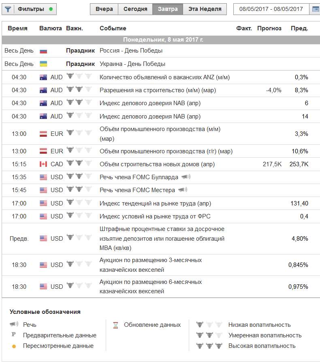Click volatility bulls in CAD row
Image resolution: width=320 pixels, height=362 pixels.
[x=79, y=163]
